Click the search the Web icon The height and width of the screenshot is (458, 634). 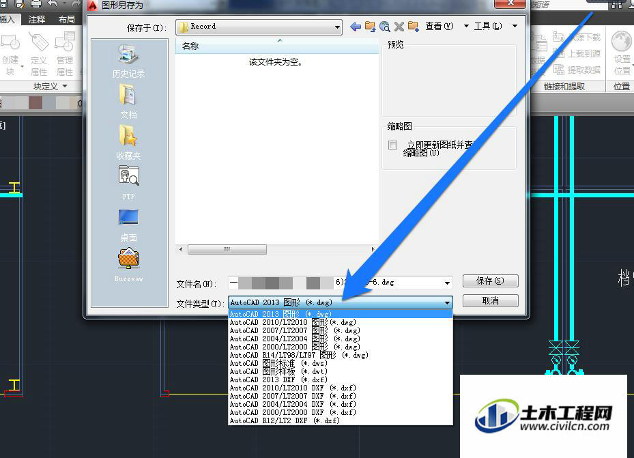384,27
